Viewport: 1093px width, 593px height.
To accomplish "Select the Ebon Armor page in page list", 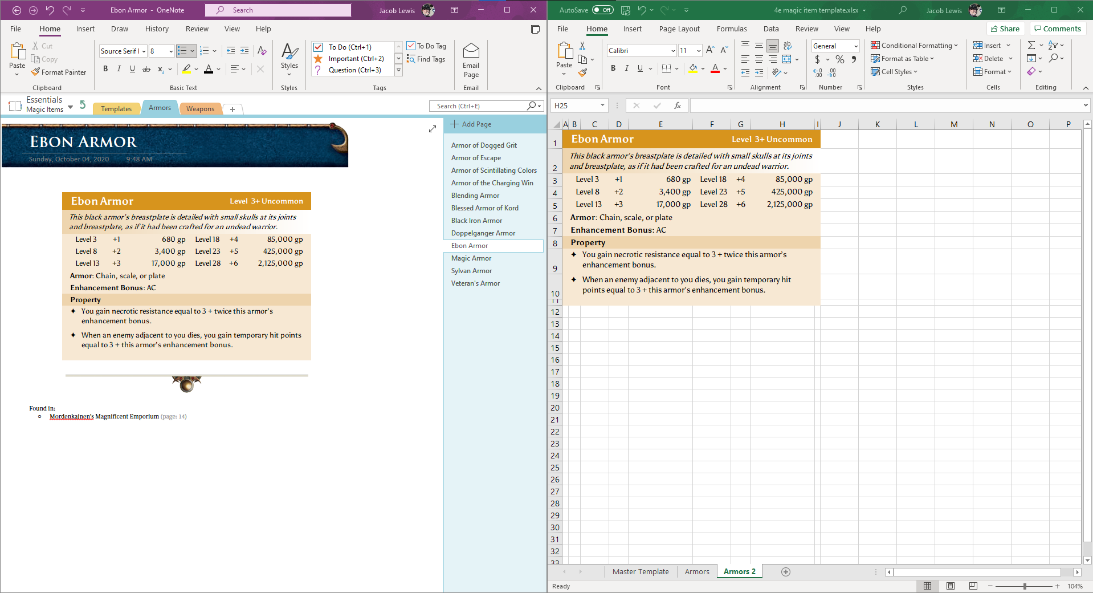I will point(471,245).
